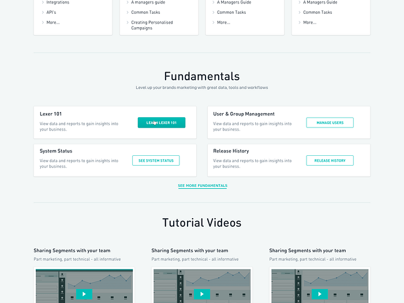Click the chevron beside API's
The width and height of the screenshot is (404, 303).
pos(43,12)
